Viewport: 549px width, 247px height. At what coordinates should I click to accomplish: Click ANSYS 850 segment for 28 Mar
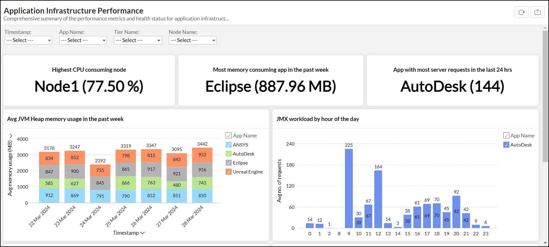(202, 196)
